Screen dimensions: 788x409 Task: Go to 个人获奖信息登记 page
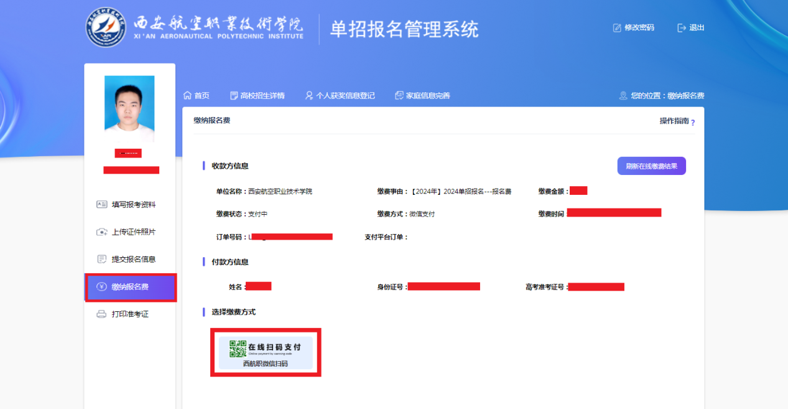[x=340, y=96]
